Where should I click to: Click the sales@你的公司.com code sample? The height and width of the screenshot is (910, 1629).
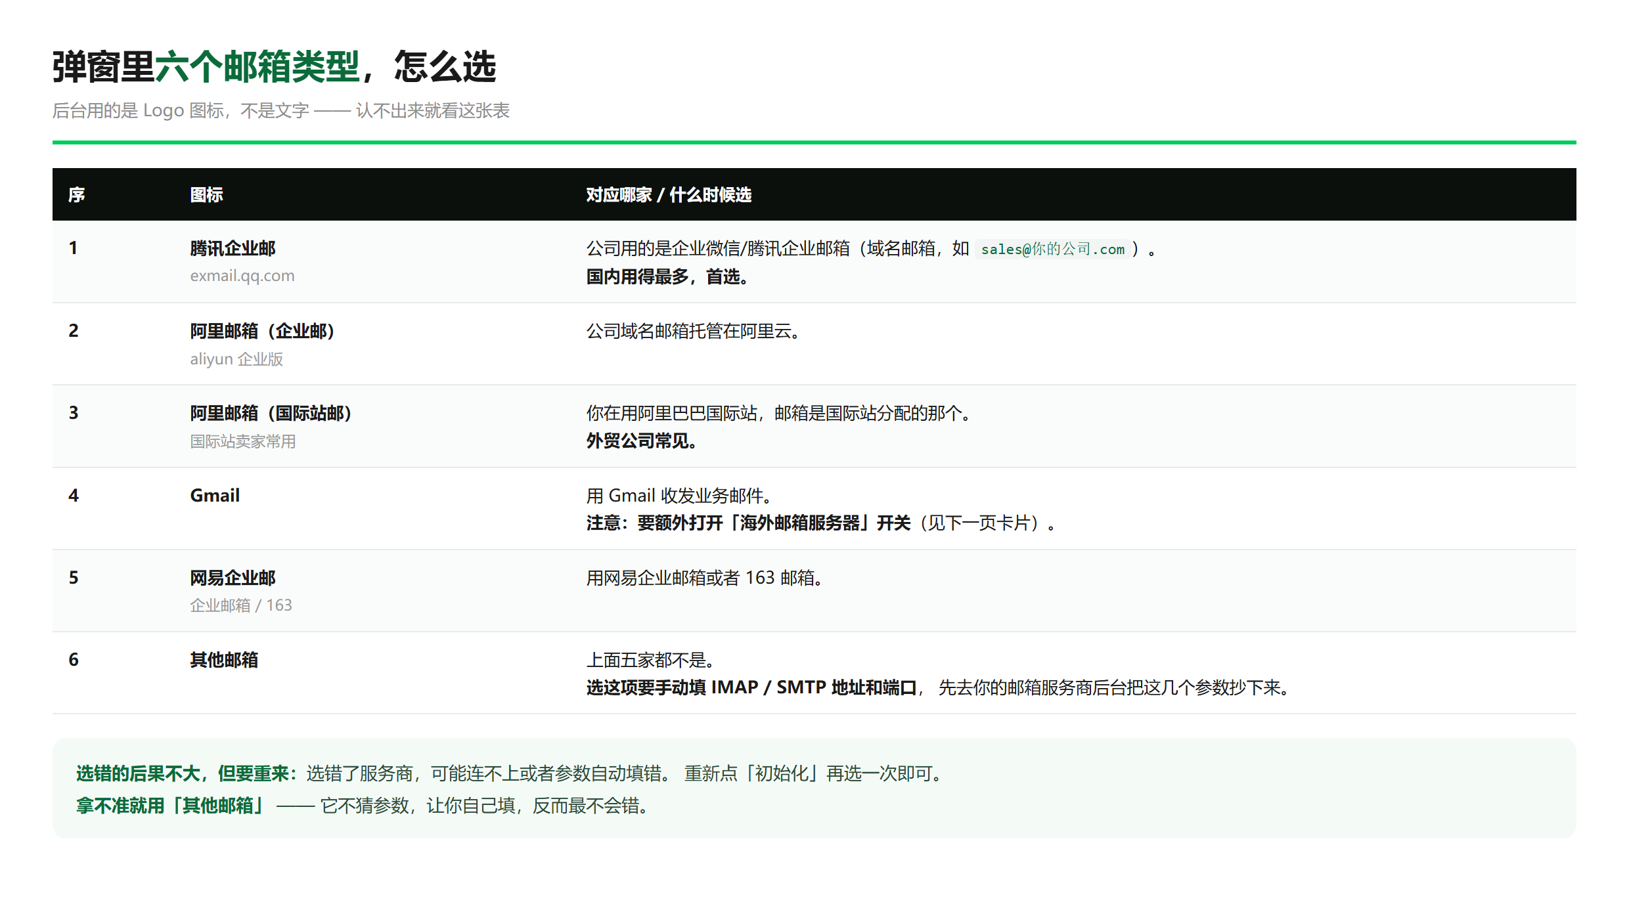click(x=1053, y=249)
